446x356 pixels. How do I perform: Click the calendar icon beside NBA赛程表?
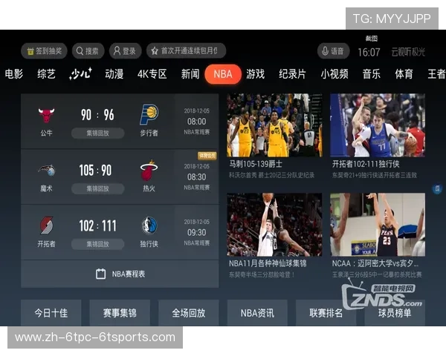[100, 274]
